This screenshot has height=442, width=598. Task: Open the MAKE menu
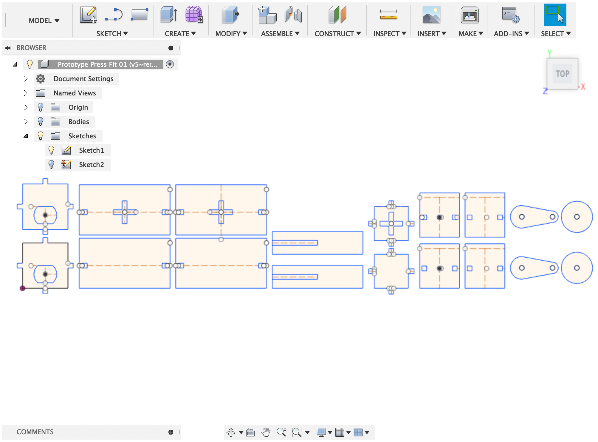click(471, 34)
